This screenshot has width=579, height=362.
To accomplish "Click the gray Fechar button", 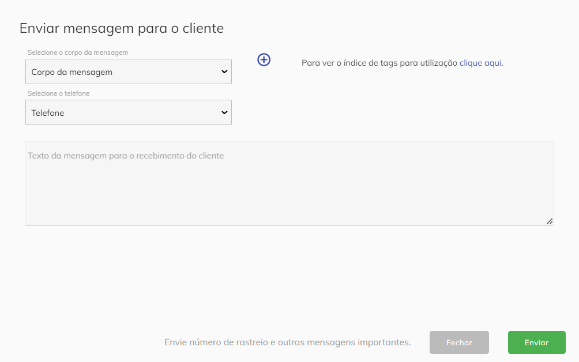I will [x=459, y=342].
